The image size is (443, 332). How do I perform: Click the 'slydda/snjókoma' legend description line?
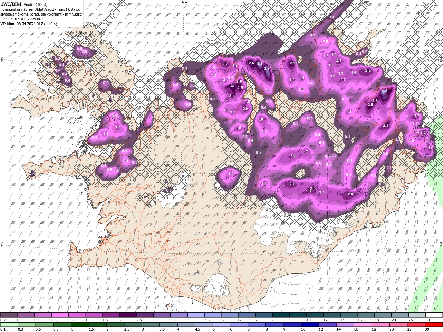(41, 14)
